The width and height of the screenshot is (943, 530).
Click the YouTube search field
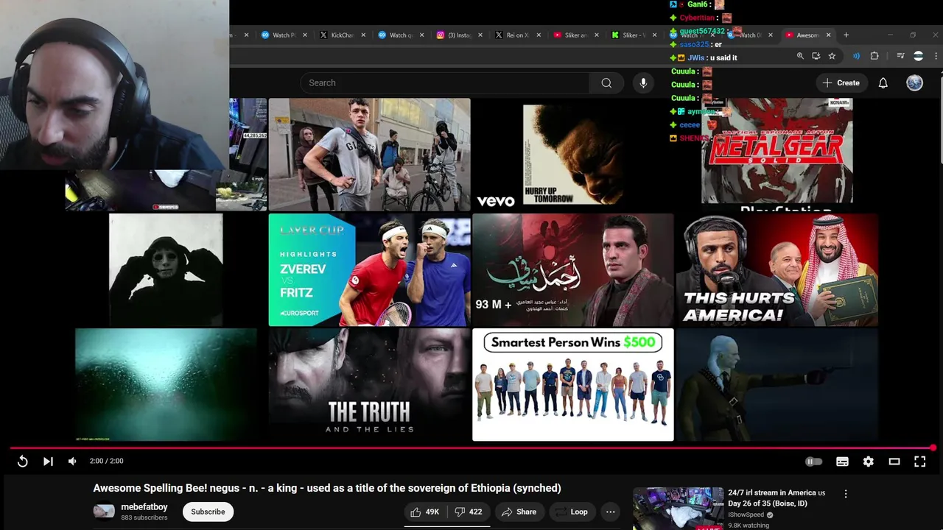pos(445,83)
